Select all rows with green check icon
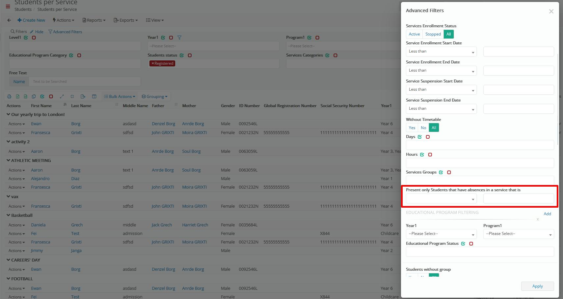This screenshot has width=563, height=299. (42, 97)
